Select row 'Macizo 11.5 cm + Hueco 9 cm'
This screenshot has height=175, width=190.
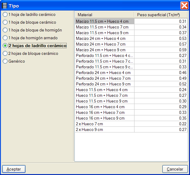[x=131, y=33]
